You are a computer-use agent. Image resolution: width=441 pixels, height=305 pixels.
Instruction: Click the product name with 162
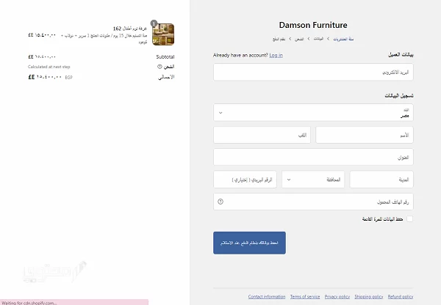[130, 29]
